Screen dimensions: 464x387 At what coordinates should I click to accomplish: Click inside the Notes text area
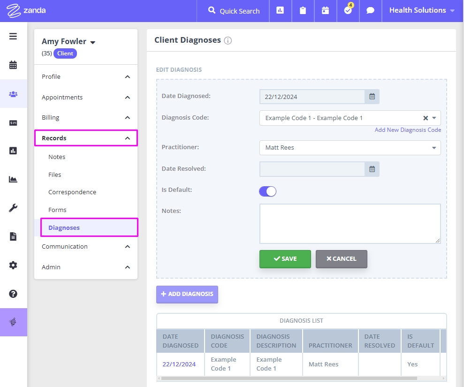(x=350, y=223)
